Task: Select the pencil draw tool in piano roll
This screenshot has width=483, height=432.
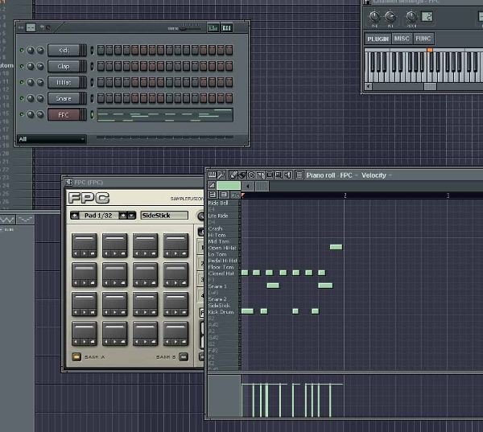Action: (233, 175)
